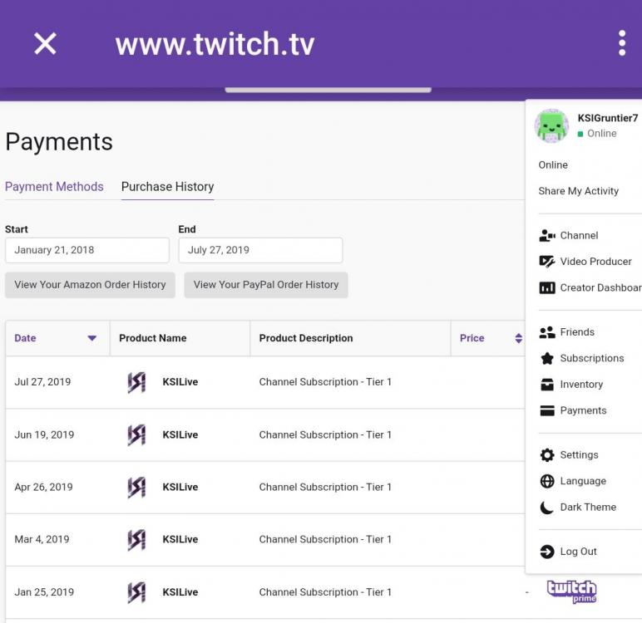The width and height of the screenshot is (642, 623).
Task: Select the Purchase History tab
Action: coord(167,187)
